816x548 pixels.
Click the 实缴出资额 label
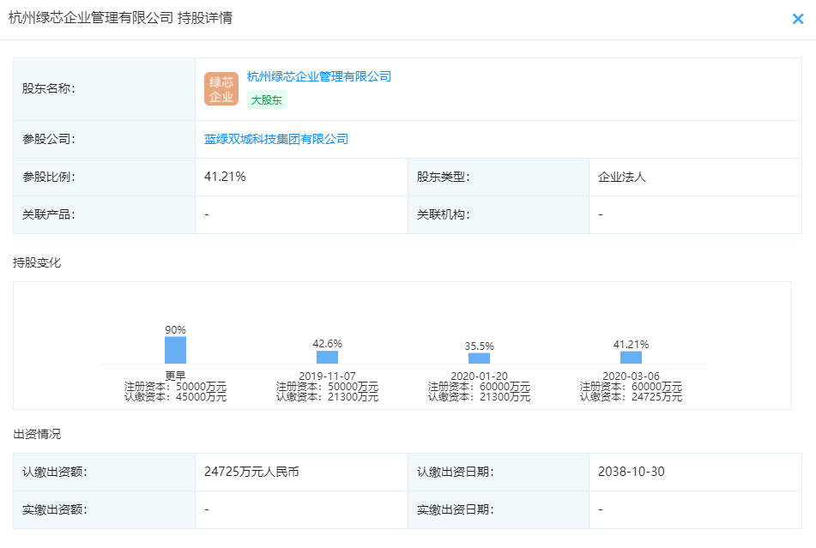55,509
